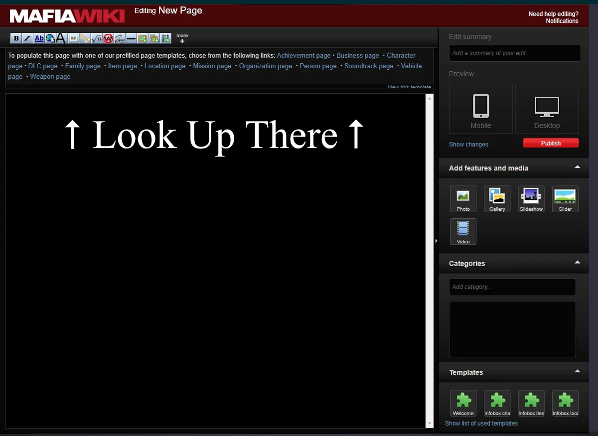Select Person page template link

click(318, 66)
